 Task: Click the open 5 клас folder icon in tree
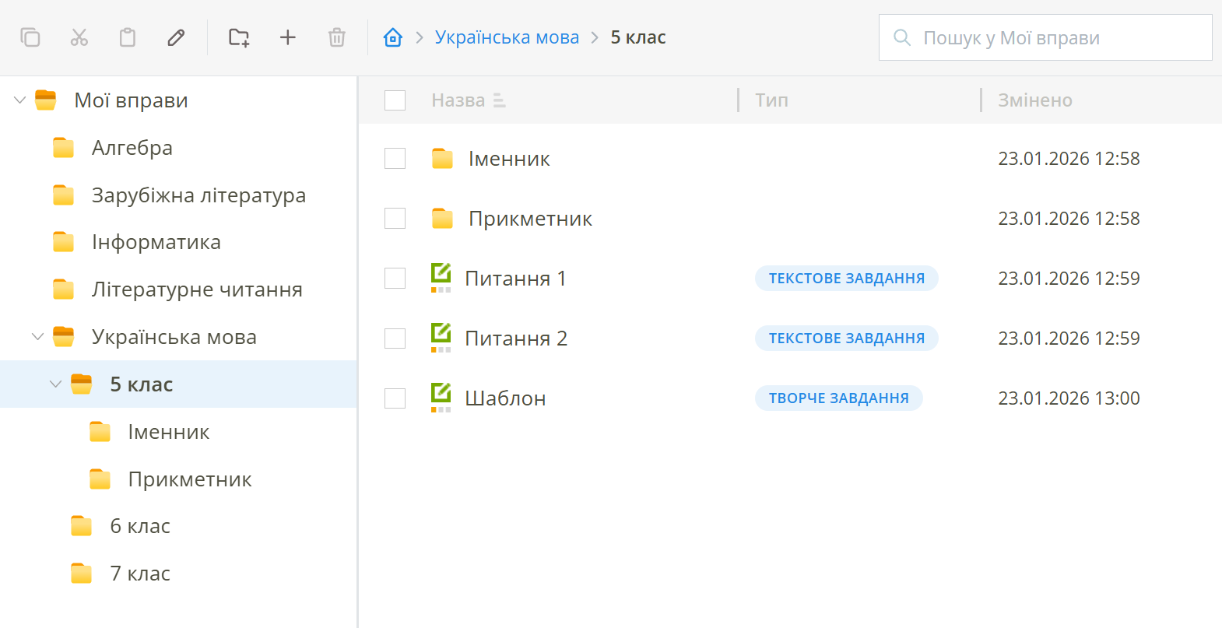(x=82, y=384)
